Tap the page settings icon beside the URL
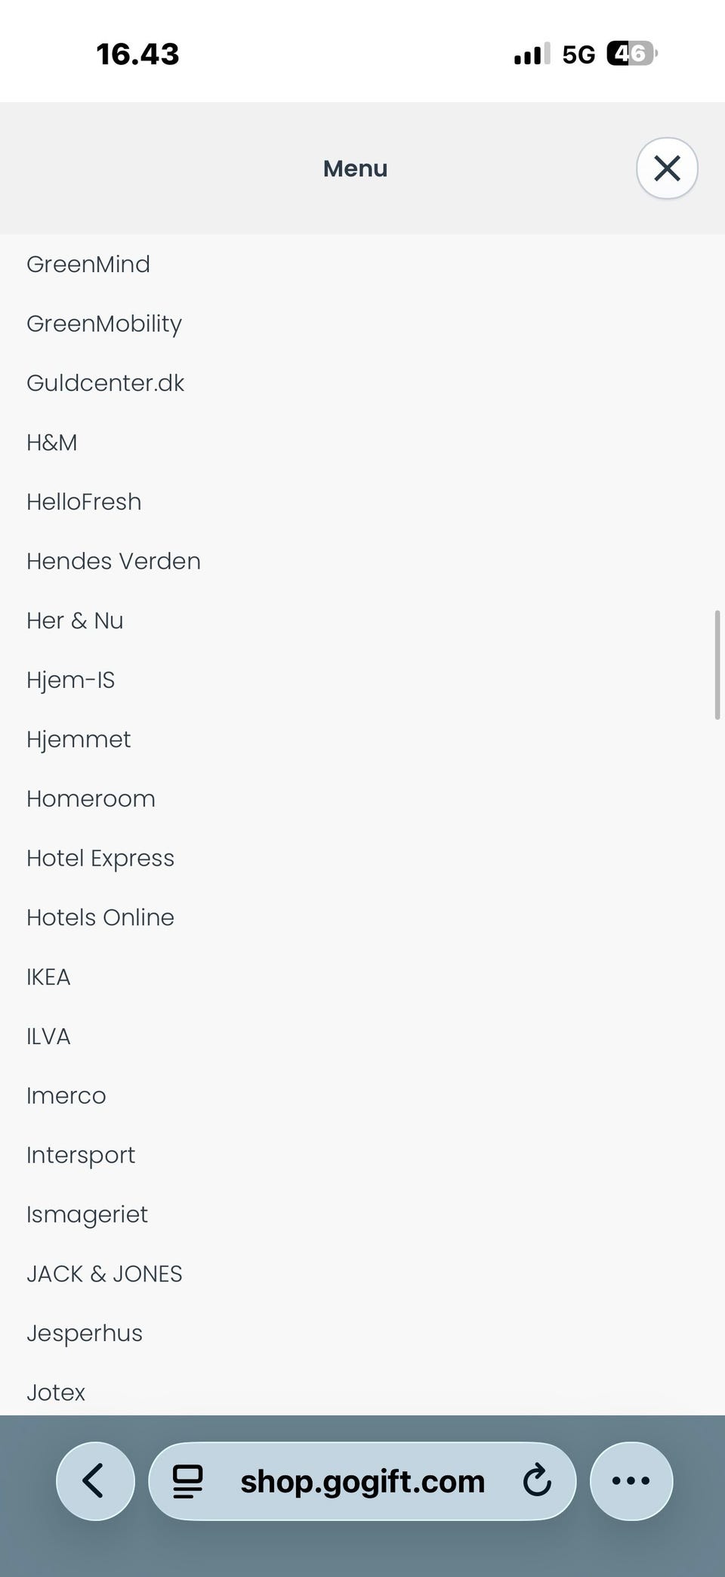 (x=188, y=1481)
